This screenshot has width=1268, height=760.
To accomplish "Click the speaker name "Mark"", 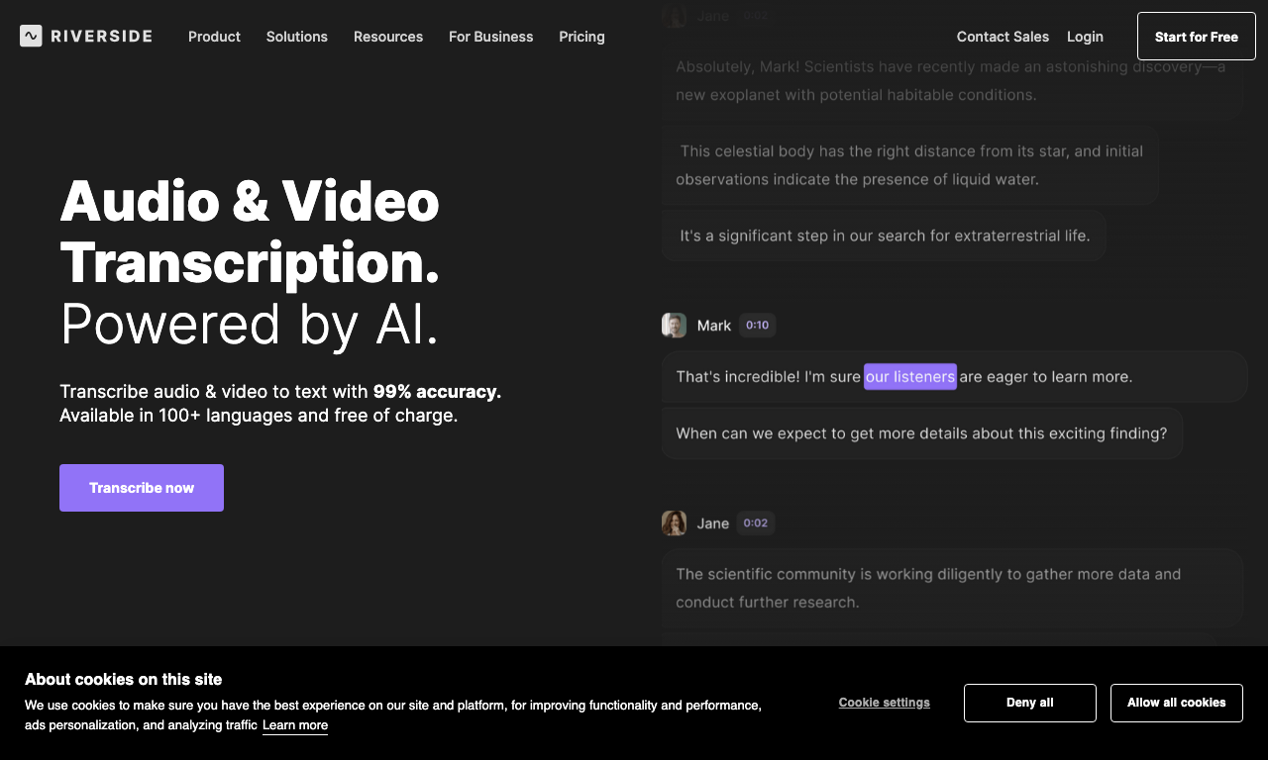I will pos(714,326).
